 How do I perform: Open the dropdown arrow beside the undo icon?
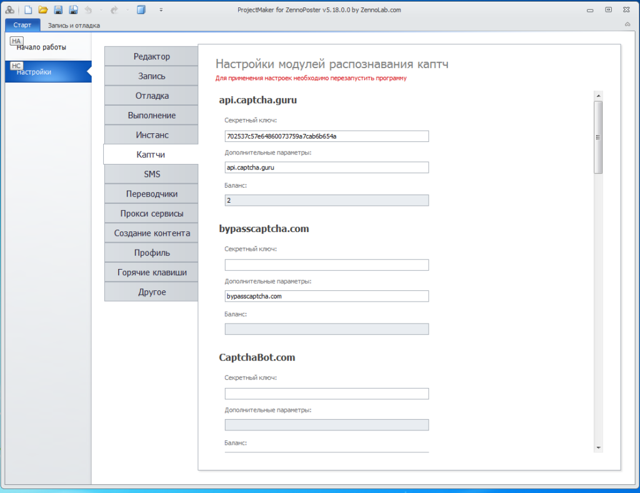click(x=100, y=10)
